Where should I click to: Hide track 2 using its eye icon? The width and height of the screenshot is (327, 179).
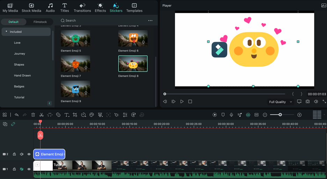29,154
